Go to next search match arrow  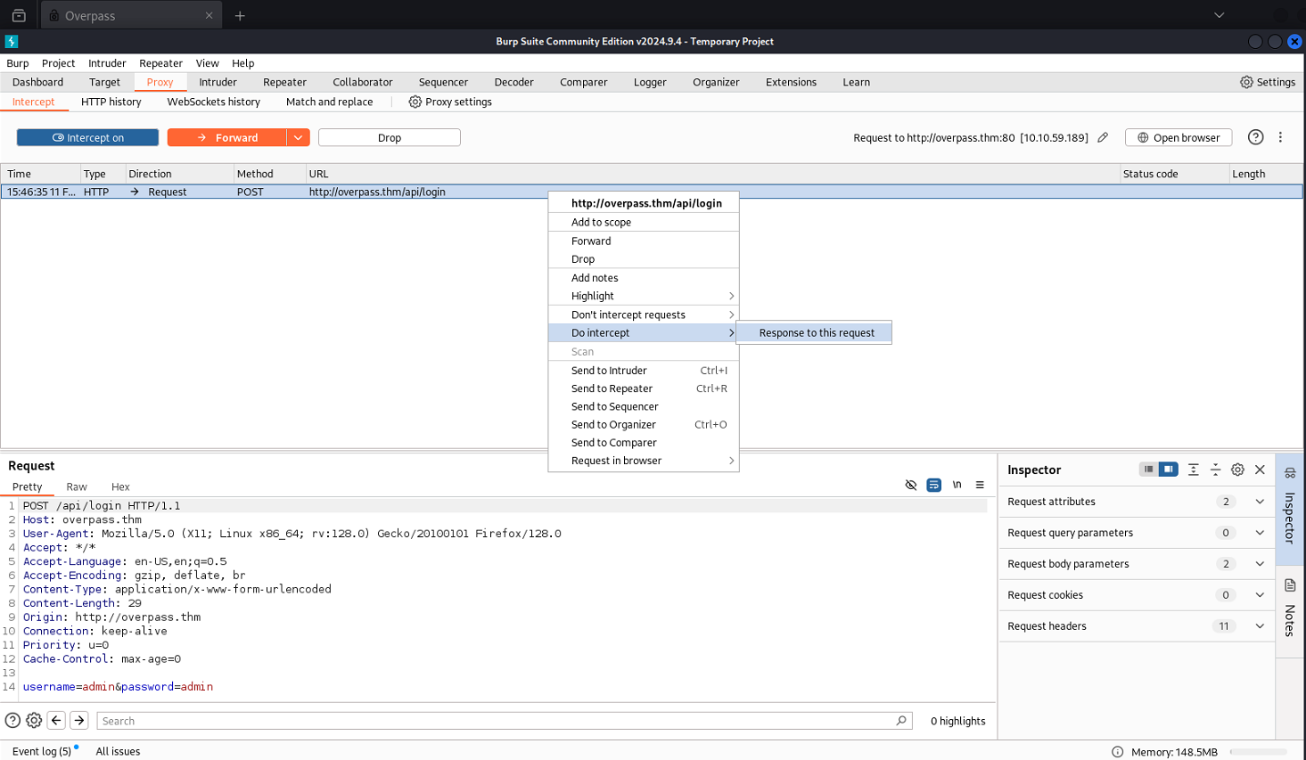tap(79, 721)
